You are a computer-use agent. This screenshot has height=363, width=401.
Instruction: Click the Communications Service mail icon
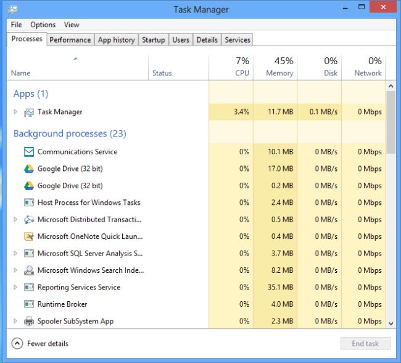(x=29, y=152)
